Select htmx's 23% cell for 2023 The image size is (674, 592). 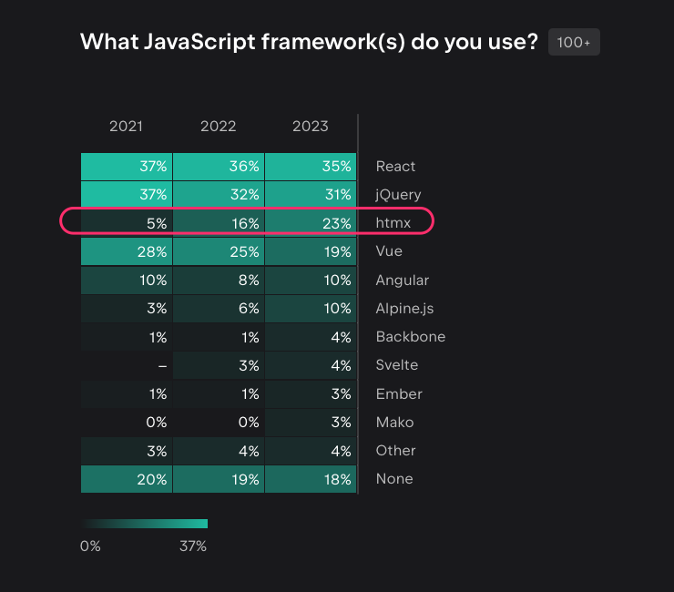(311, 223)
